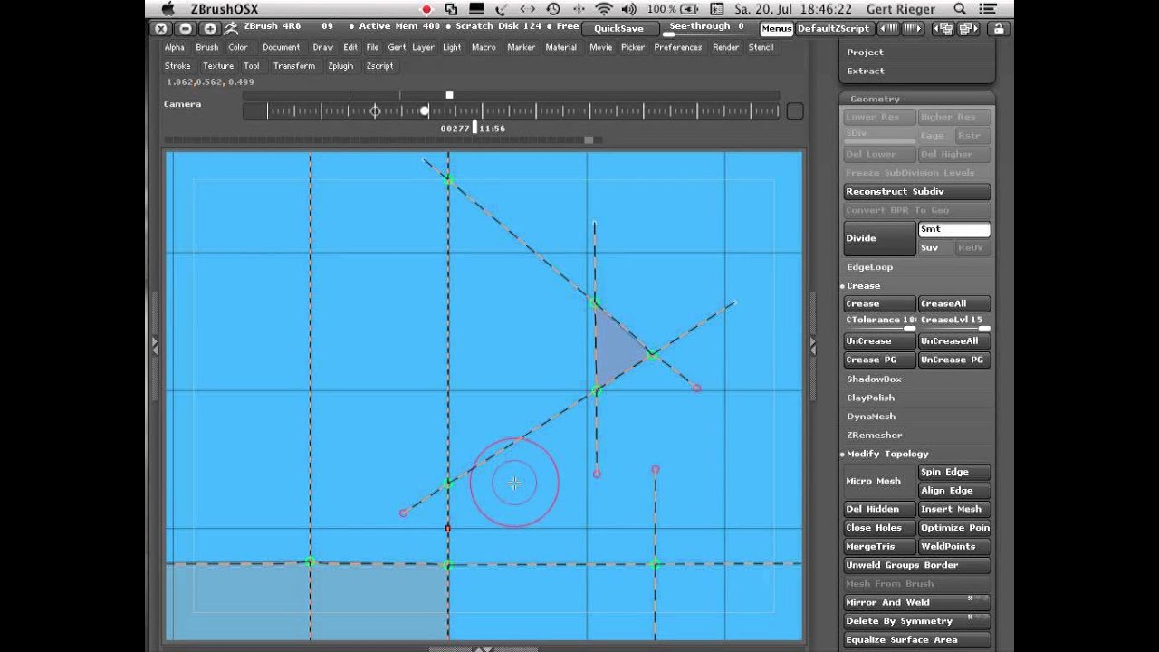Open the Document menu

coord(282,48)
